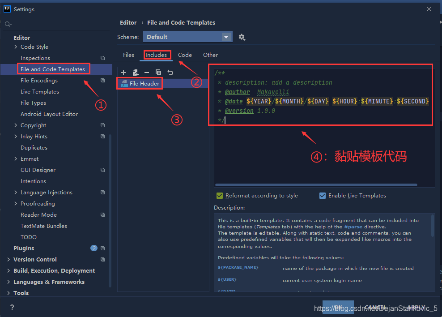Click the description panel vertical scrollbar
The height and width of the screenshot is (317, 442).
(x=433, y=226)
